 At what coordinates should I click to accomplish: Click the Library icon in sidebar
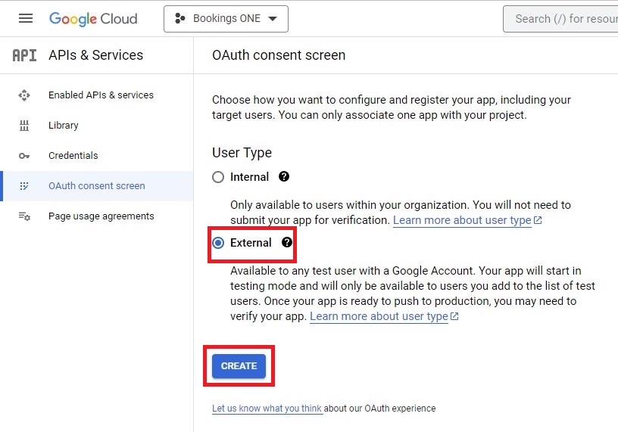[24, 126]
